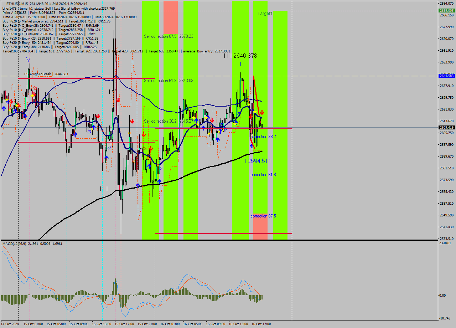The height and width of the screenshot is (328, 456).
Task: Click the green 'Target1' label
Action: point(265,13)
